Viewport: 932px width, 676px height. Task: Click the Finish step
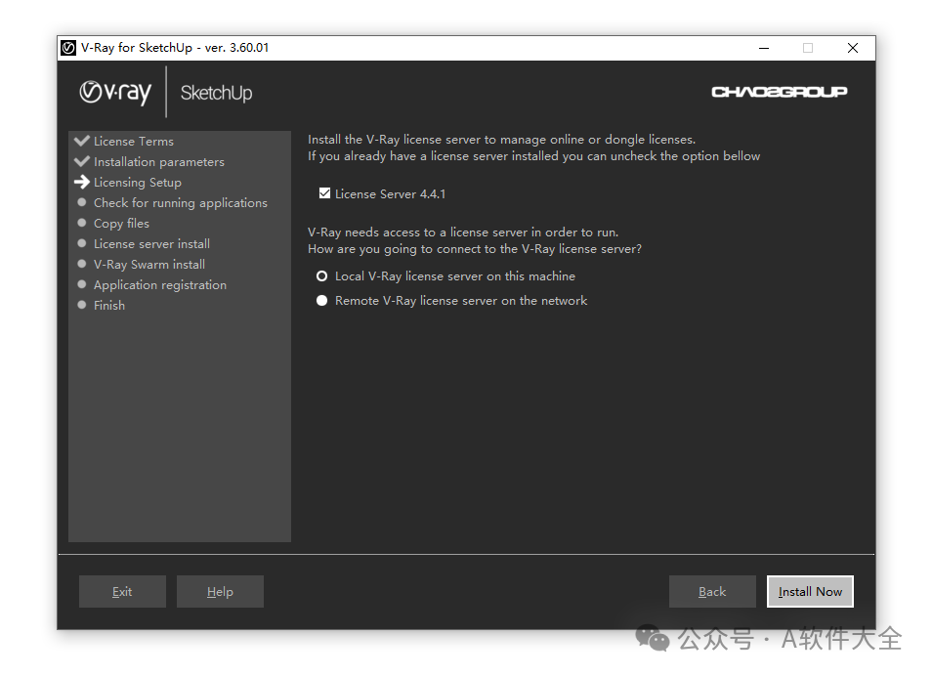click(109, 306)
